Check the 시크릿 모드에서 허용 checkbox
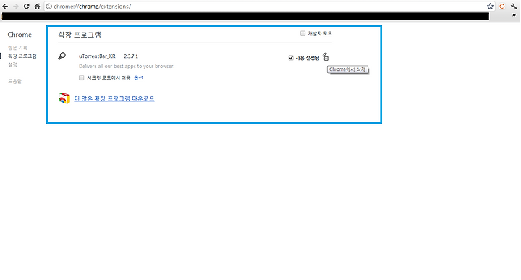521x280 pixels. (x=81, y=77)
